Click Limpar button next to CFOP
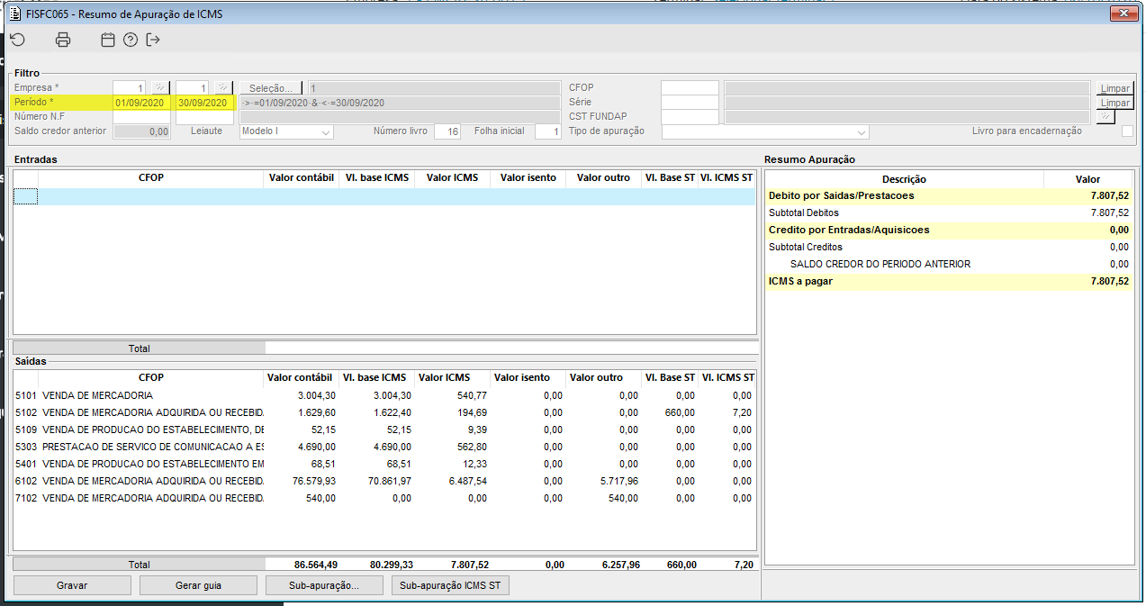 [x=1114, y=88]
